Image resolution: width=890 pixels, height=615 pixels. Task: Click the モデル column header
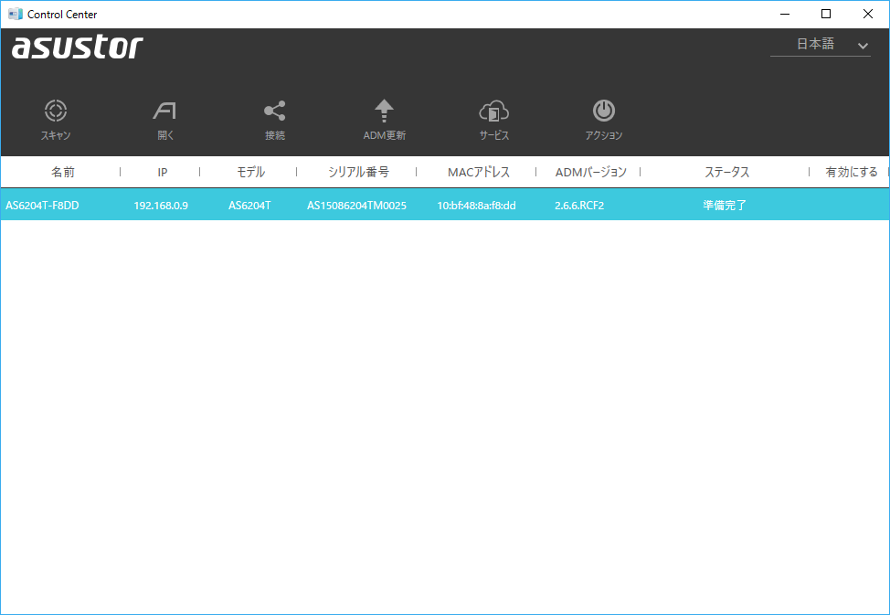tap(251, 172)
